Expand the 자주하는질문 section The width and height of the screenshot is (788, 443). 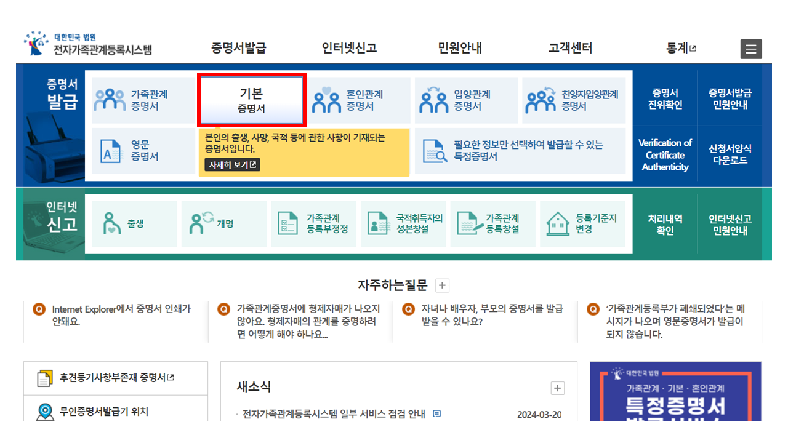(441, 285)
